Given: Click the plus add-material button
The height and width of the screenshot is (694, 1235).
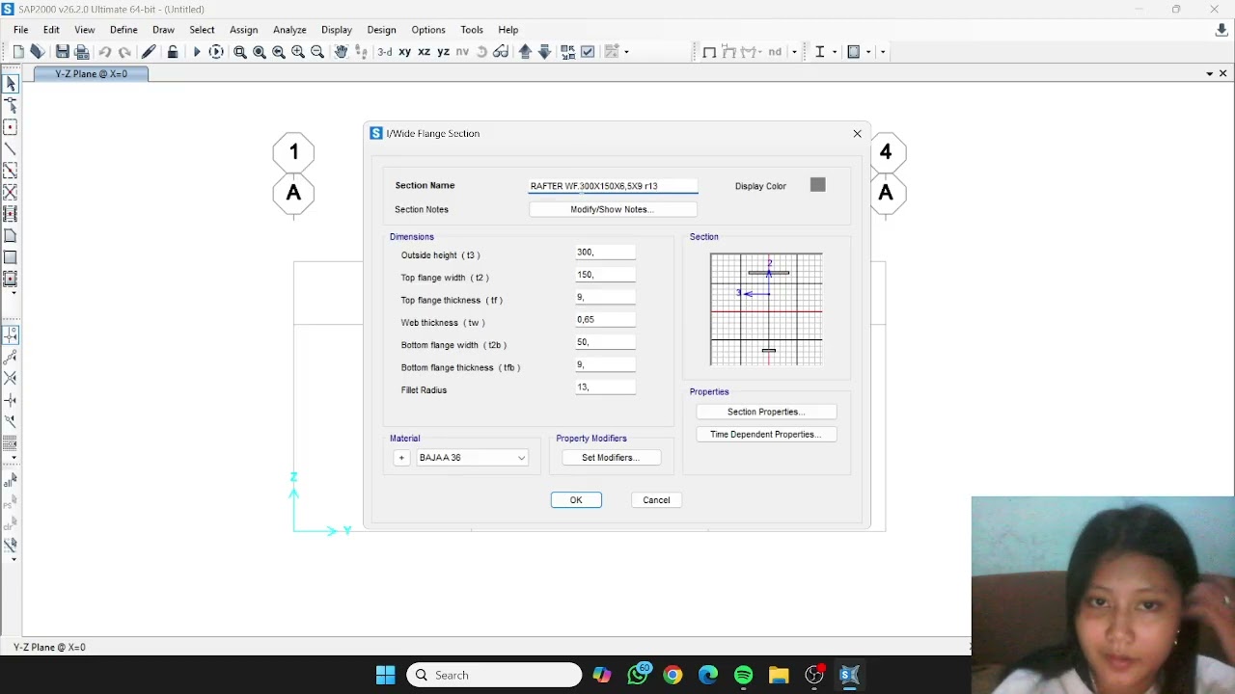Looking at the screenshot, I should [401, 458].
